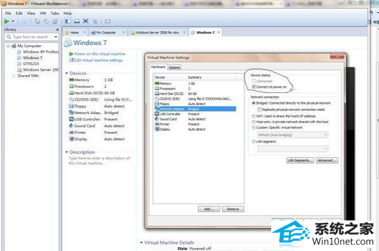The image size is (379, 251).
Task: Select Host-only network connection option
Action: [x=253, y=122]
